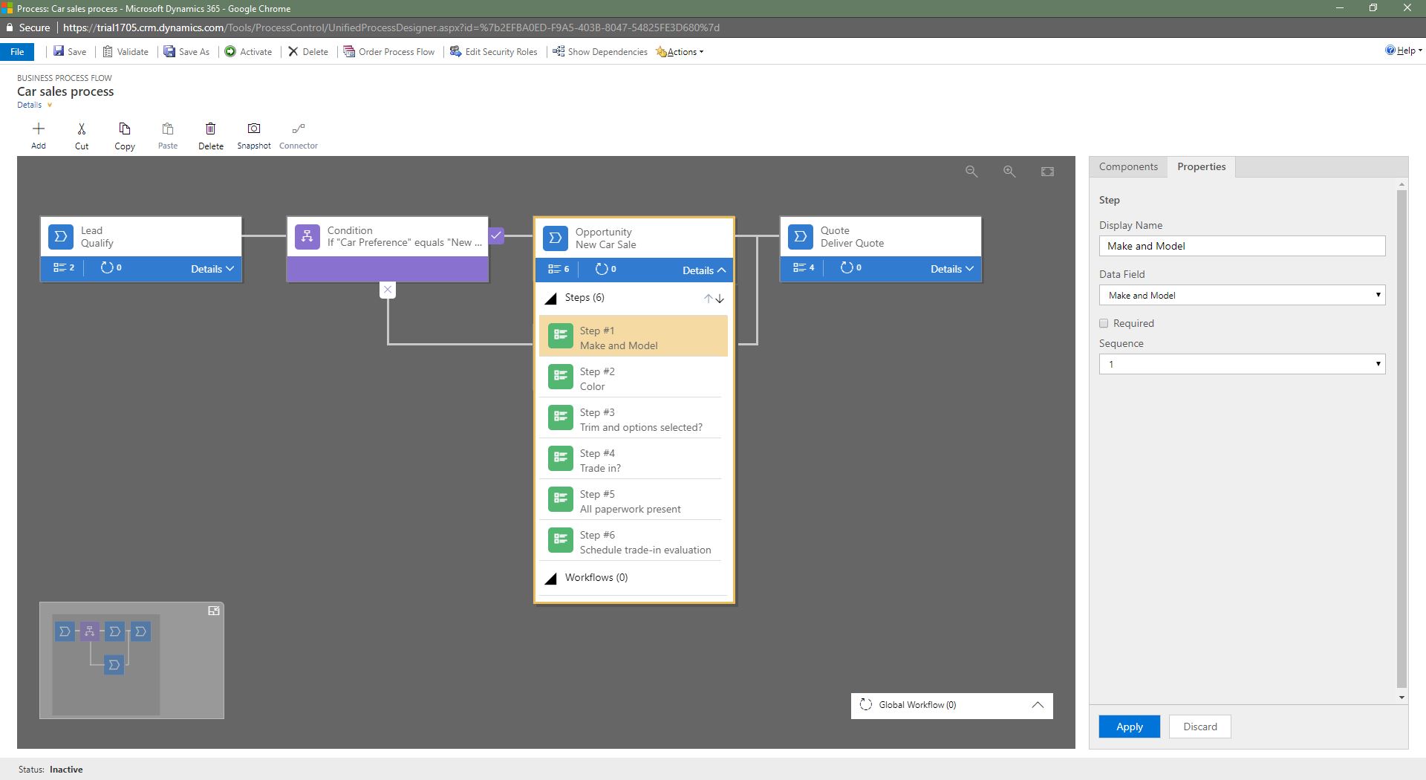Activate the business process flow
The image size is (1426, 780).
(248, 51)
